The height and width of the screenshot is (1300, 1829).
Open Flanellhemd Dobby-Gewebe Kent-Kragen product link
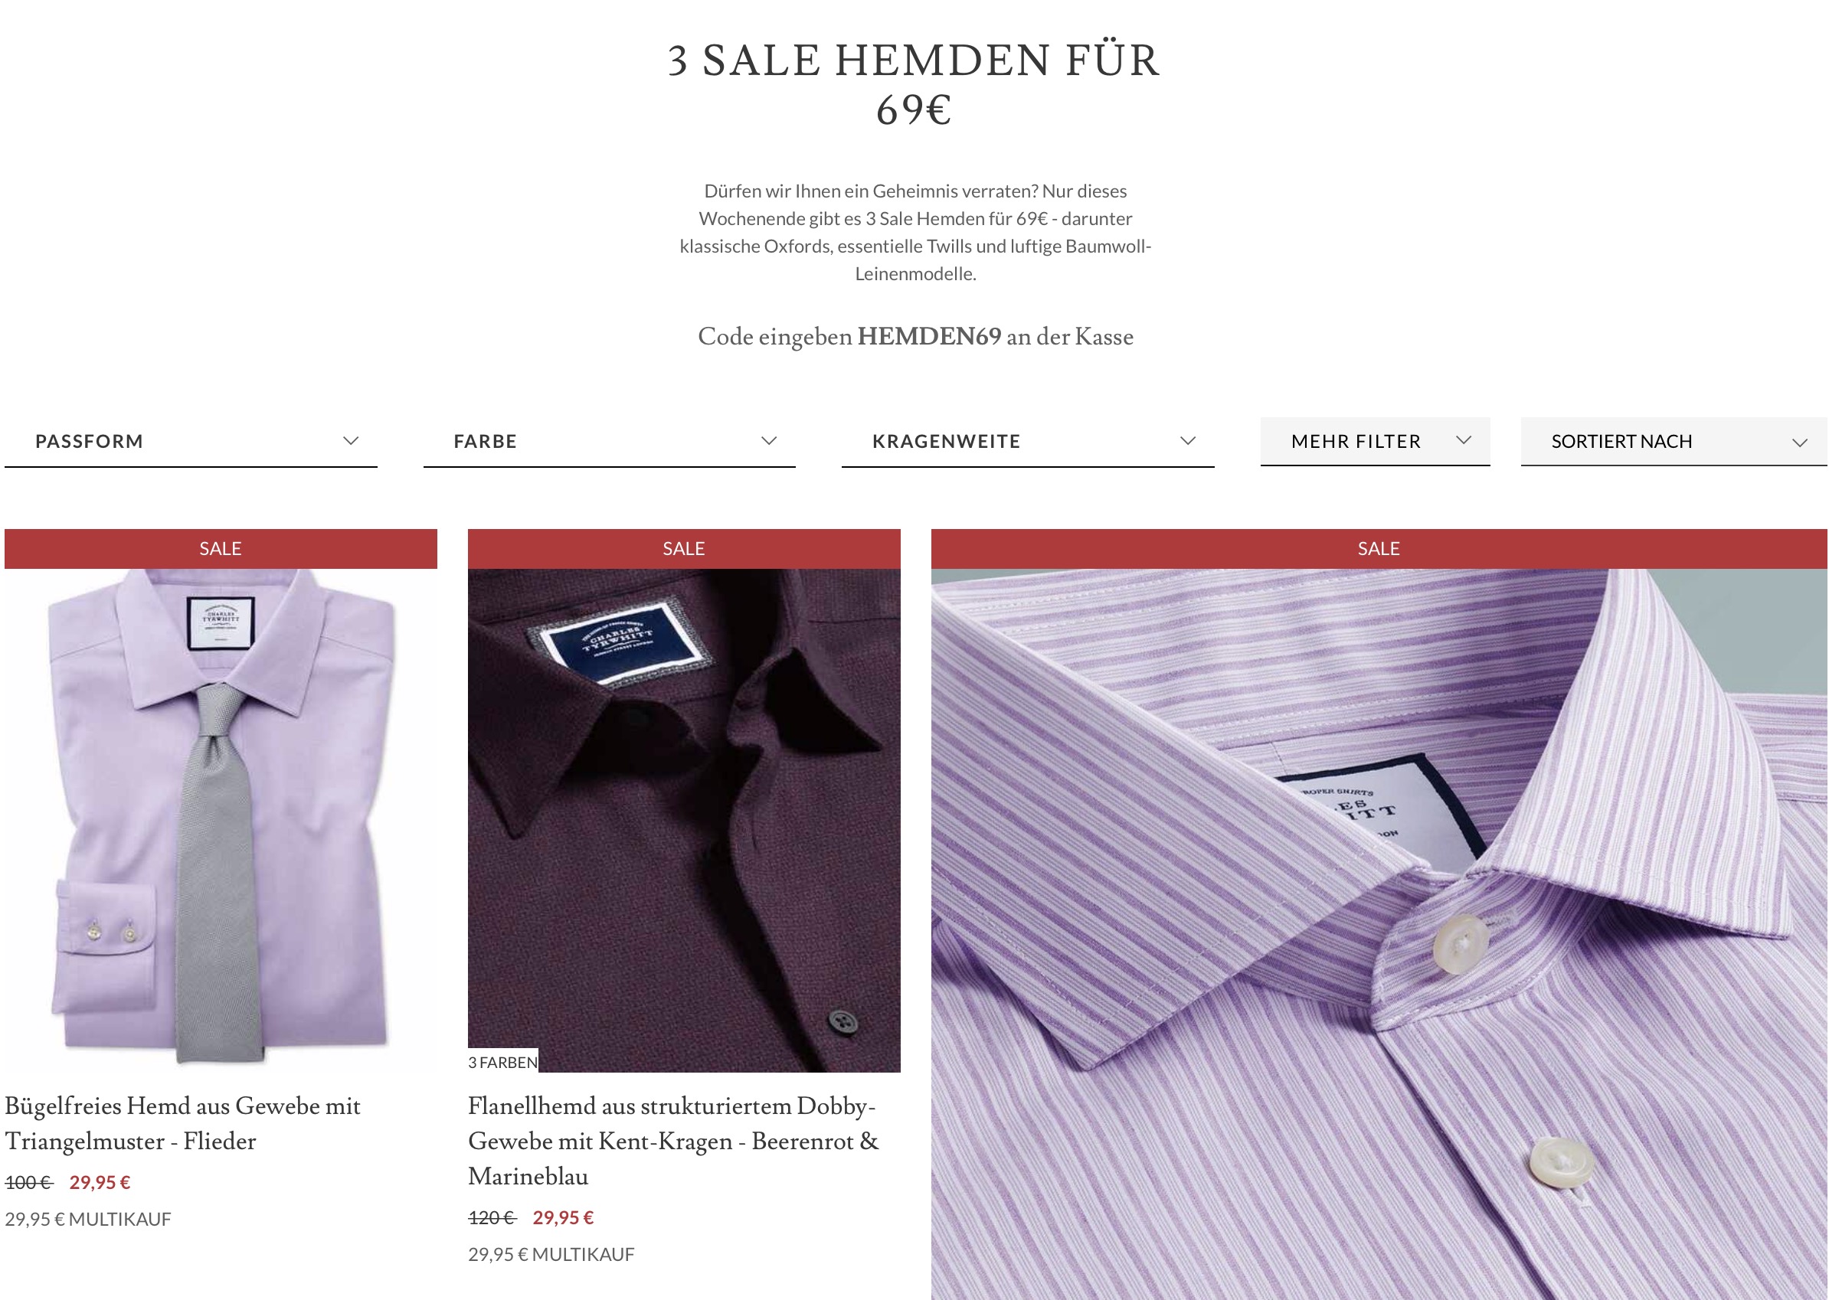(673, 1141)
